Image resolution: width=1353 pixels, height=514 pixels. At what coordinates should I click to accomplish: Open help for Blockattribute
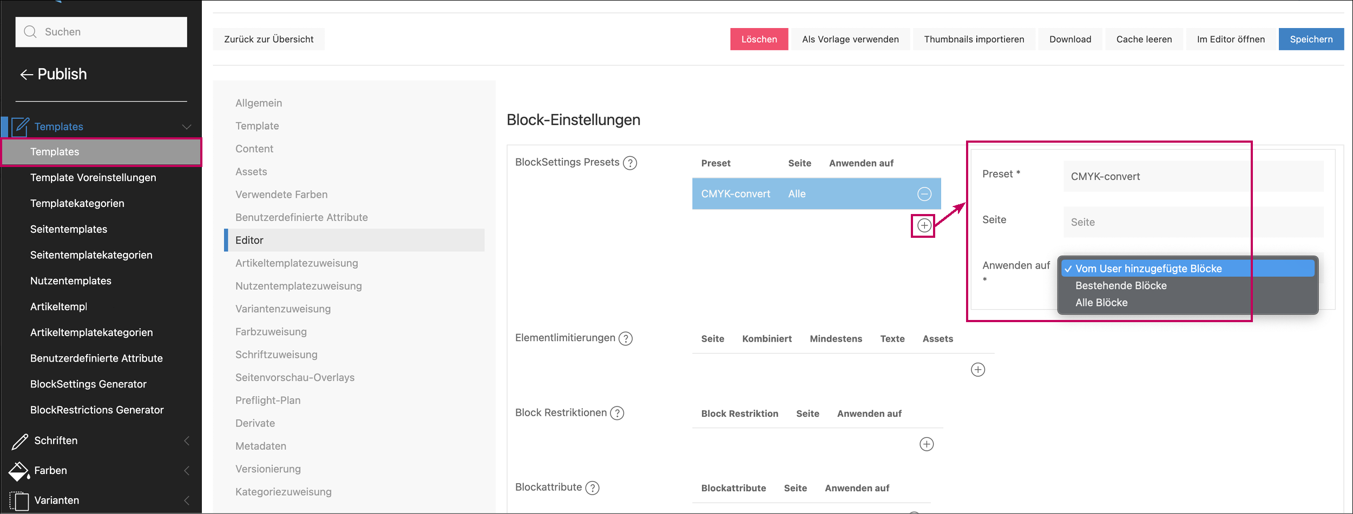tap(593, 488)
